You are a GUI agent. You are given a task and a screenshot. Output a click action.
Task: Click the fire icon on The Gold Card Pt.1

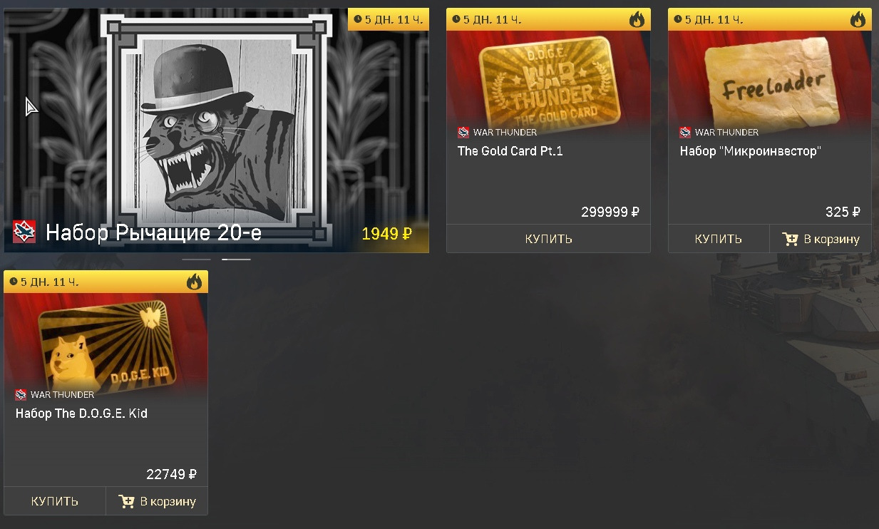[x=637, y=19]
